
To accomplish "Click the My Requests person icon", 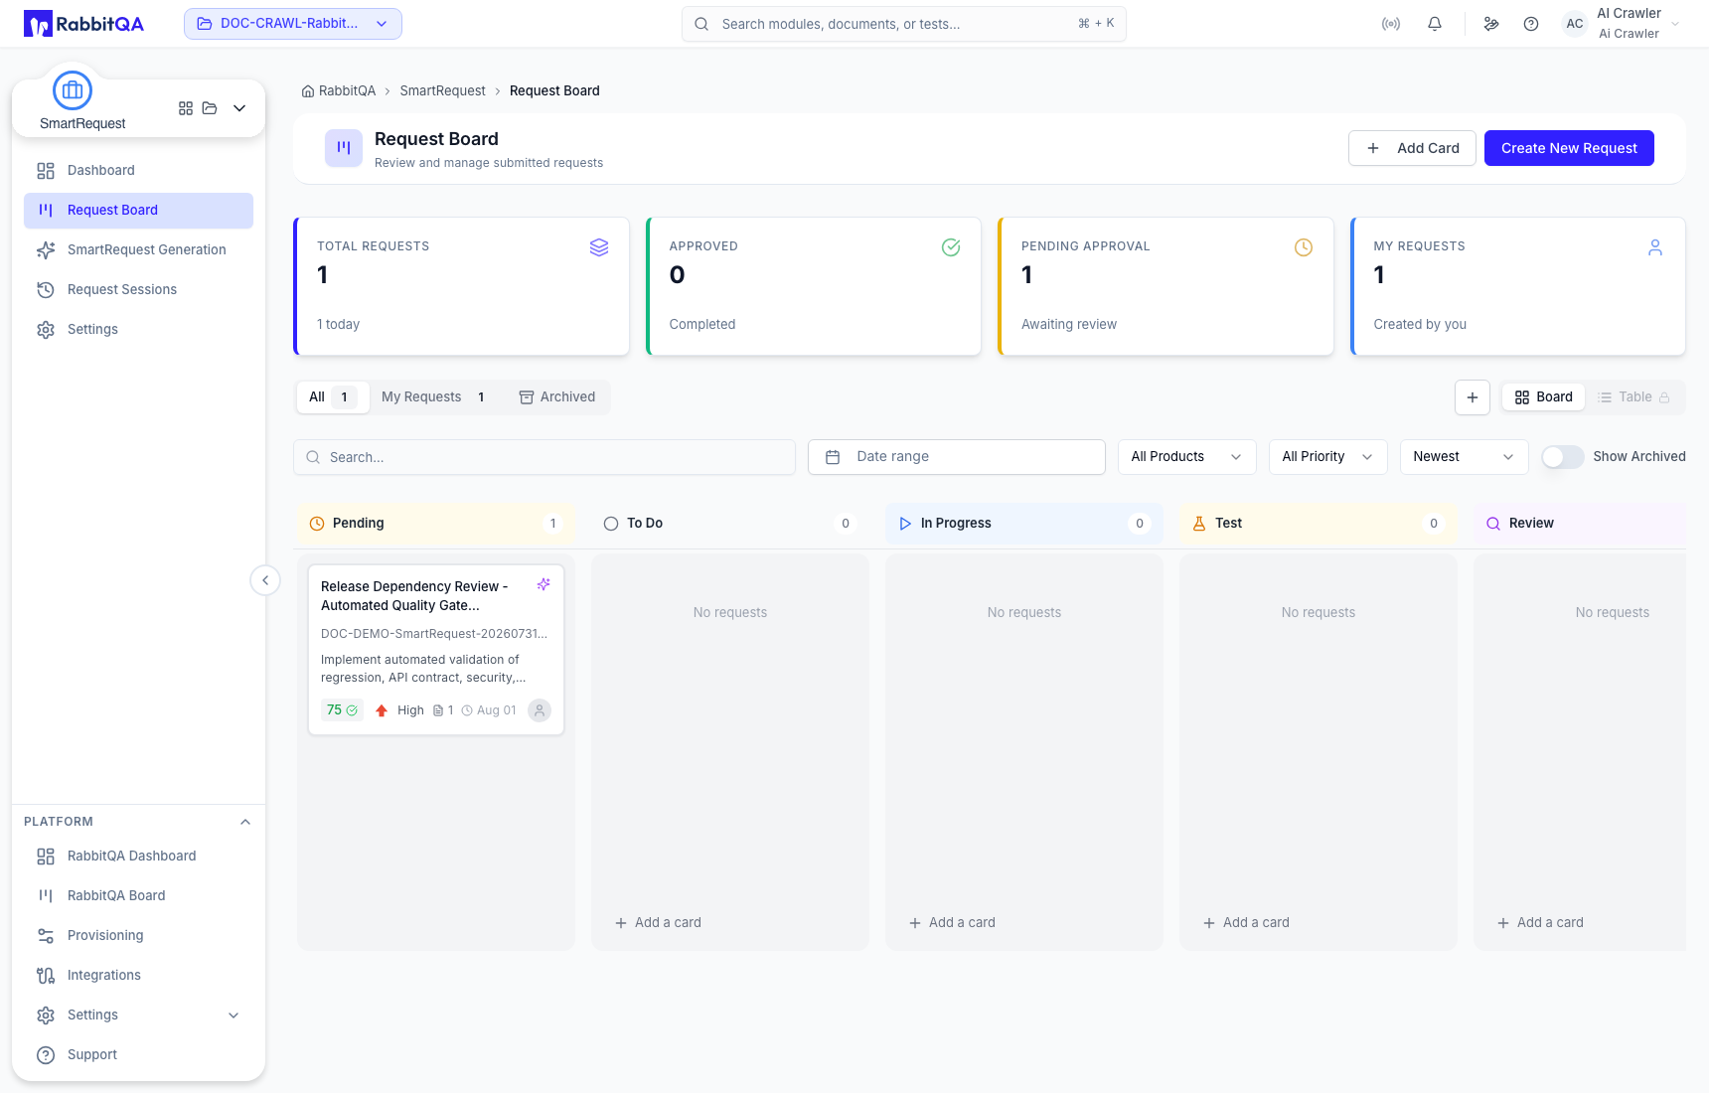I will click(x=1655, y=247).
